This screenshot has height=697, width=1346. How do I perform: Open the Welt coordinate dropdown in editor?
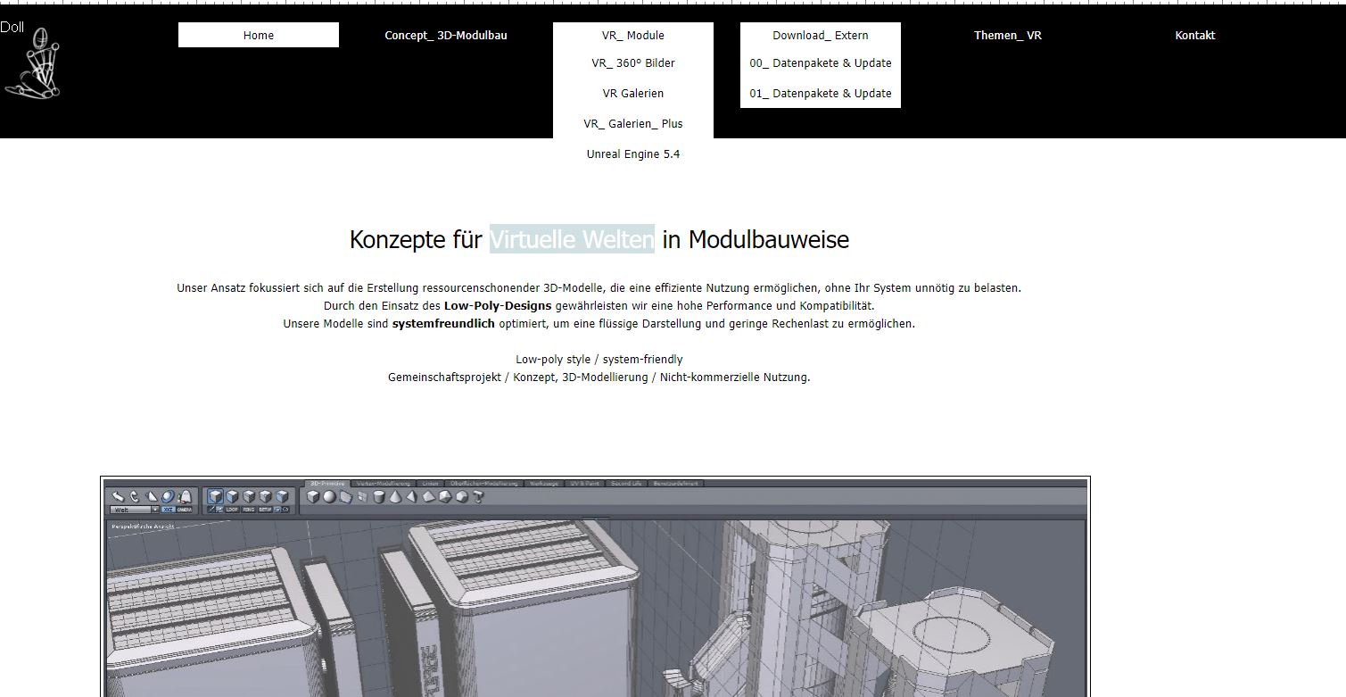pos(135,510)
